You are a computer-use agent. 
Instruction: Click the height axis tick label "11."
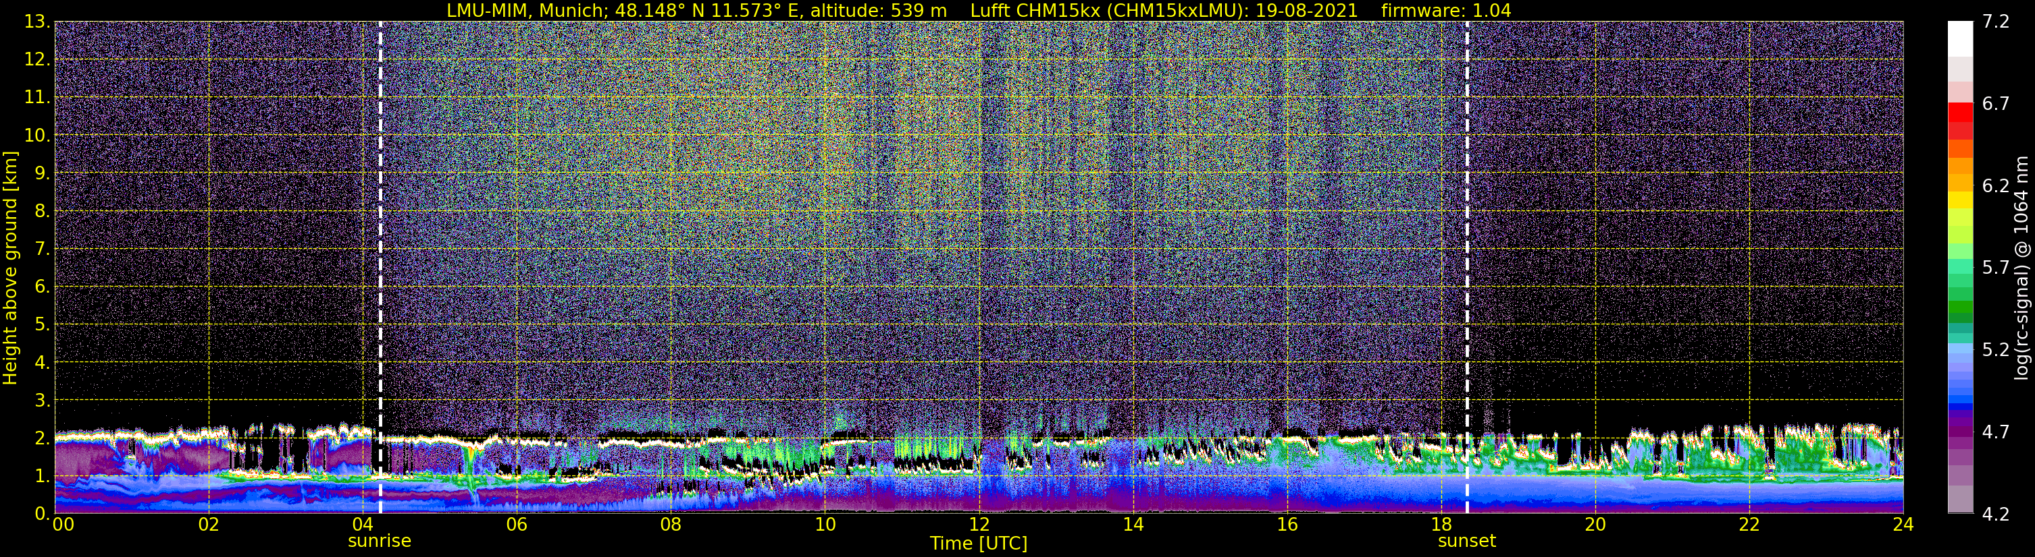click(37, 97)
